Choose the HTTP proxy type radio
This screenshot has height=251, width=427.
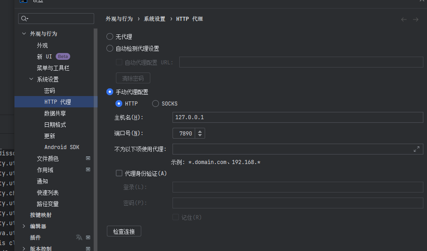click(119, 104)
